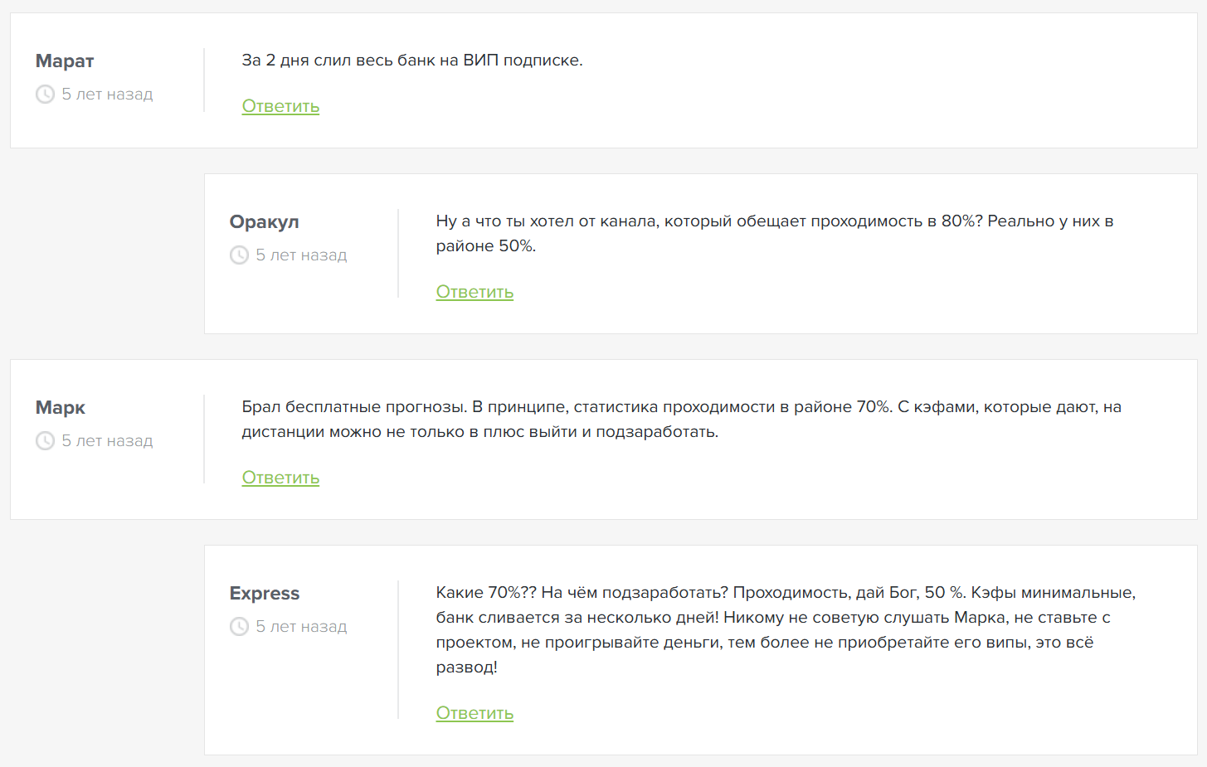
Task: Select the username Марат
Action: pos(64,61)
